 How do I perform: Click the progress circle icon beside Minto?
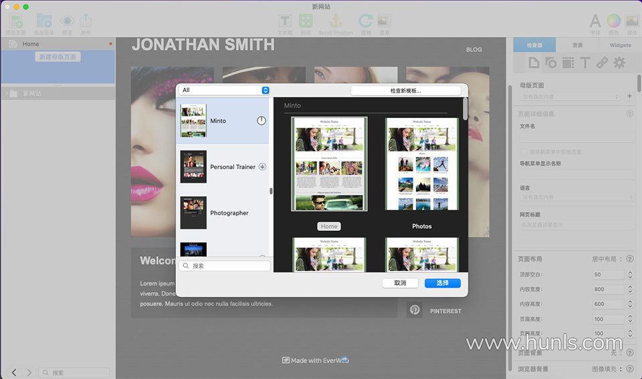(x=261, y=121)
